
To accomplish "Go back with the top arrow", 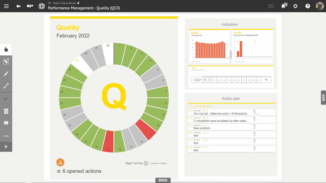I will point(18,6).
